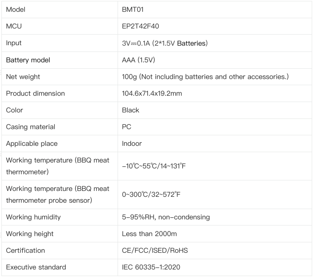This screenshot has width=314, height=277.
Task: Select the 100g net weight value
Action: (205, 77)
